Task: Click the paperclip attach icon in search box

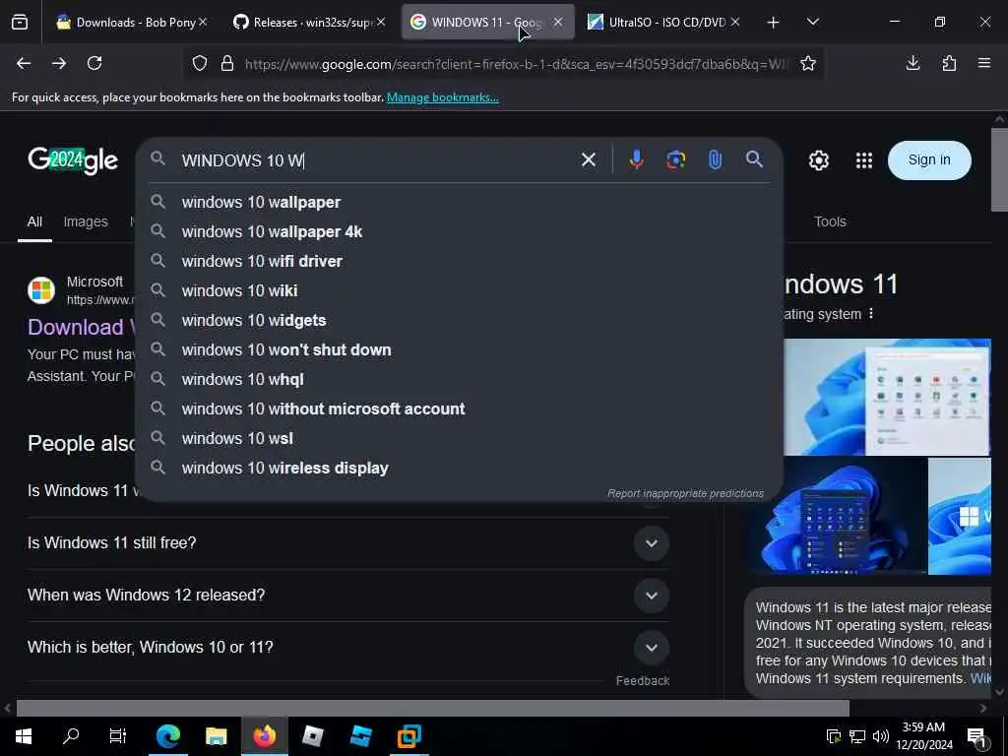Action: pyautogui.click(x=715, y=159)
